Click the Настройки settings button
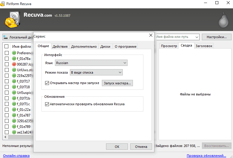The height and width of the screenshot is (158, 233). (217, 37)
